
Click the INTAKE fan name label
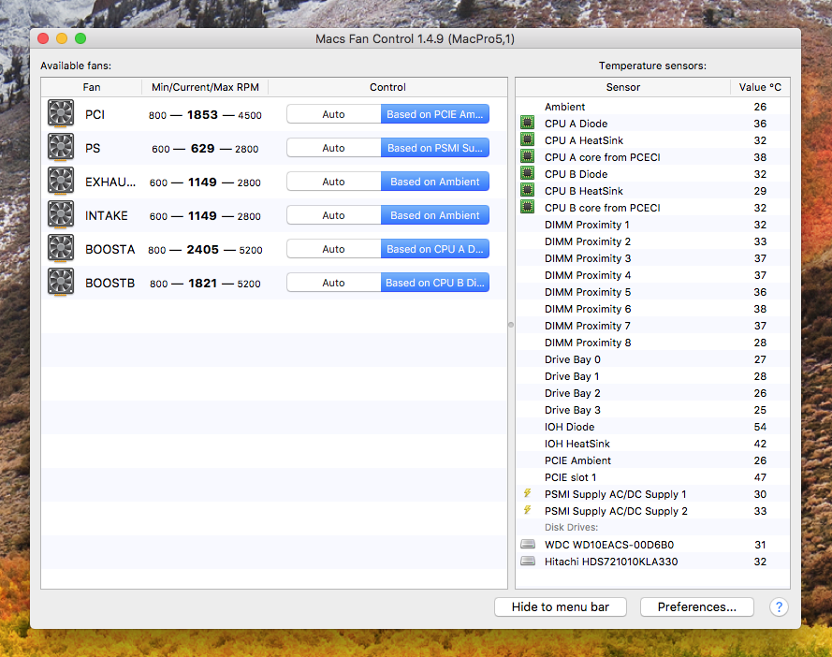pos(106,215)
